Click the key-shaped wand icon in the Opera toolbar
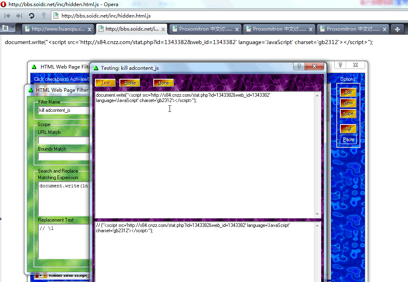408x282 pixels. (44, 16)
